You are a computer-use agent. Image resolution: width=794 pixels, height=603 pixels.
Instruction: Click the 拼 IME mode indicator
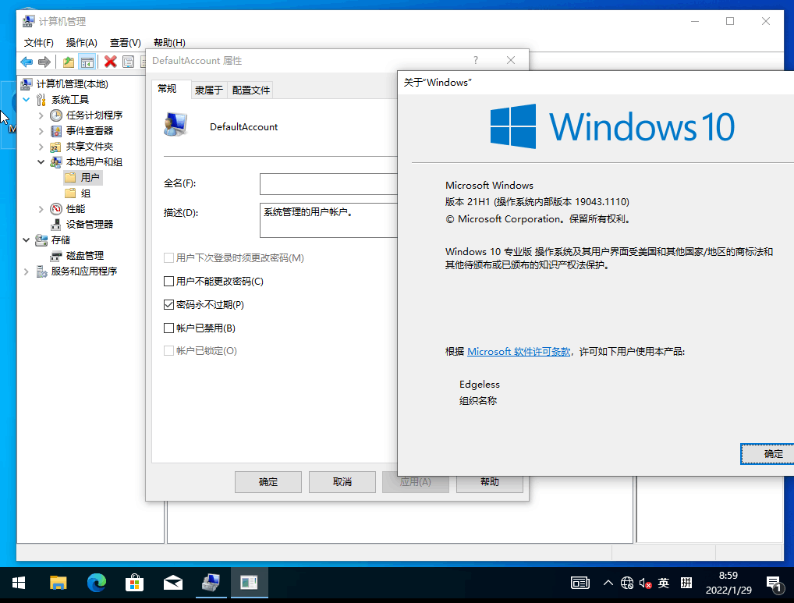coord(686,583)
